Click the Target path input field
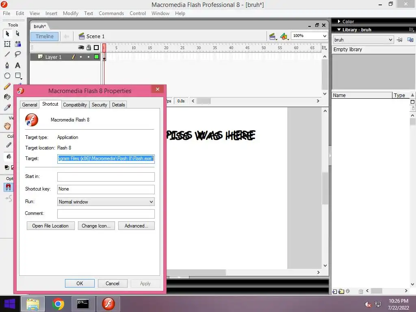Viewport: 416px width, 312px height. click(106, 159)
